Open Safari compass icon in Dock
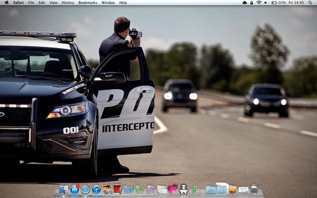 85,190
